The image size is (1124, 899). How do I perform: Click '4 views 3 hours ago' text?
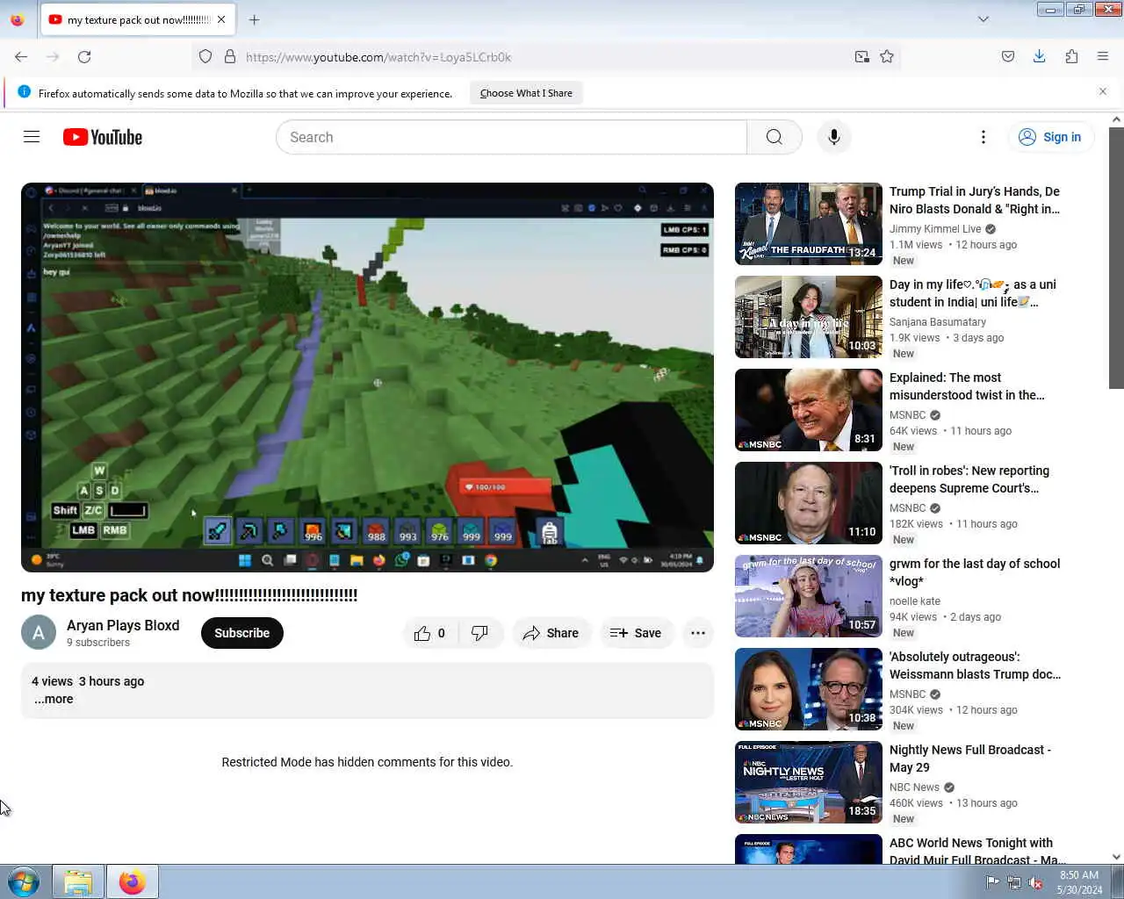88,681
